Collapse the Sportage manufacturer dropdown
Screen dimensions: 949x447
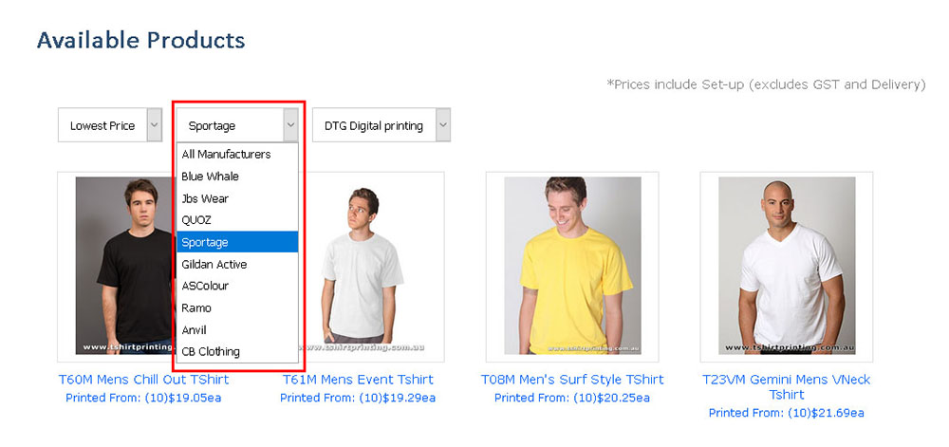(x=237, y=125)
